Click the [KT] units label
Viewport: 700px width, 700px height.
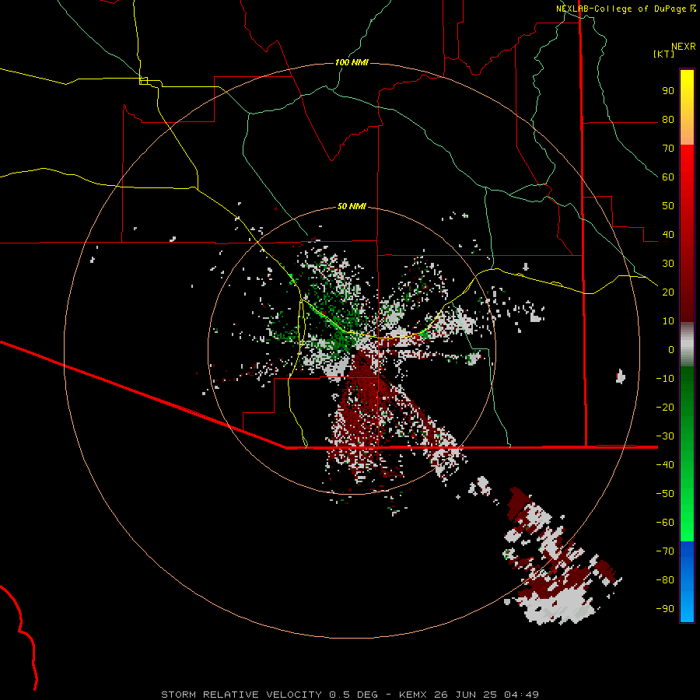[663, 54]
